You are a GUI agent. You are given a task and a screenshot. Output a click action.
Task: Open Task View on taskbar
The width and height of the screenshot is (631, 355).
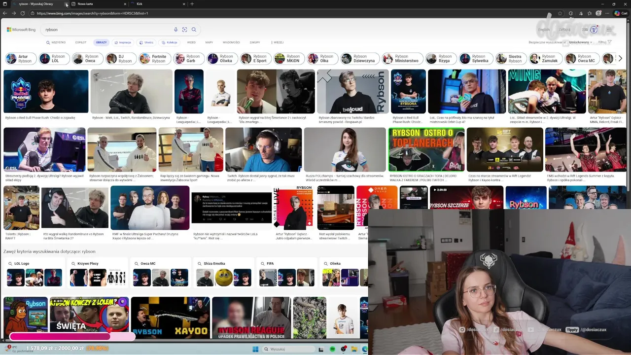[x=321, y=349]
